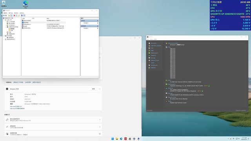This screenshot has width=251, height=141.
Task: Click the Copy button beside Windows specifications
Action: pos(93,89)
